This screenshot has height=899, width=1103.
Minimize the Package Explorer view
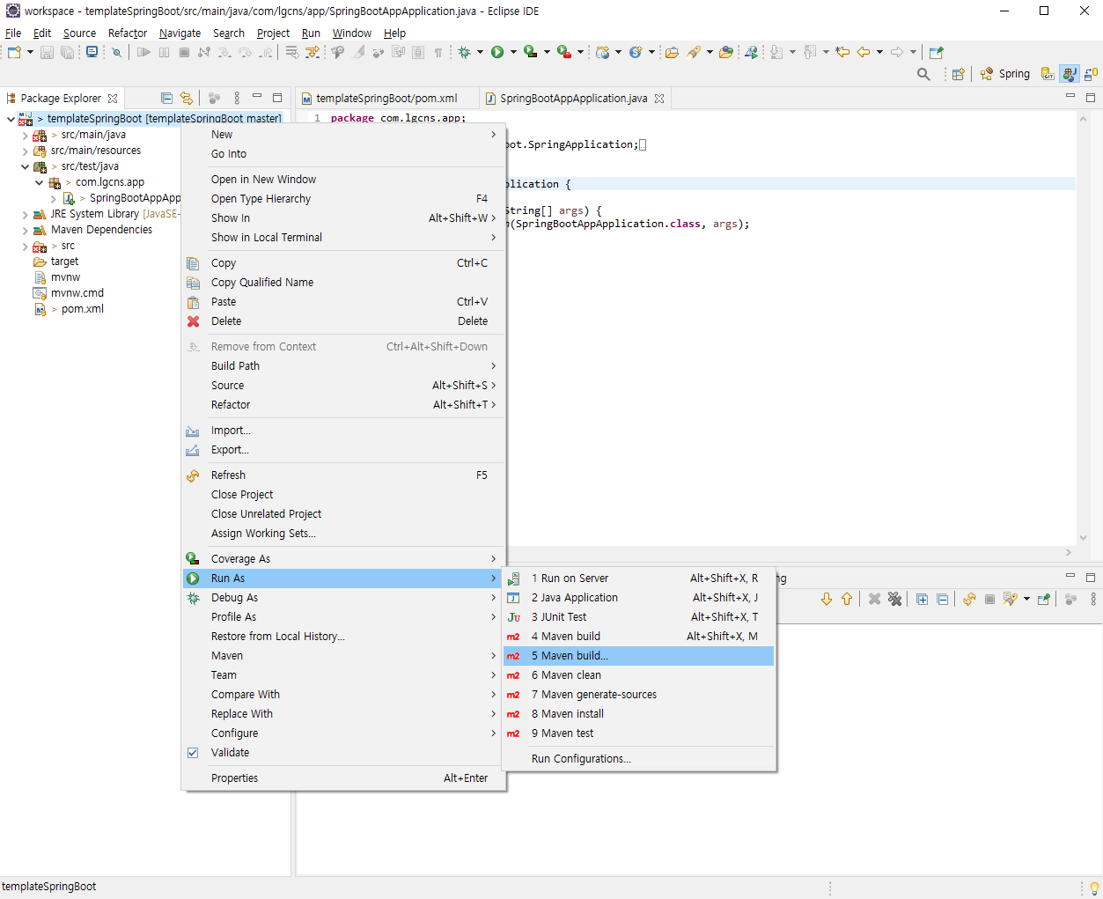click(257, 97)
